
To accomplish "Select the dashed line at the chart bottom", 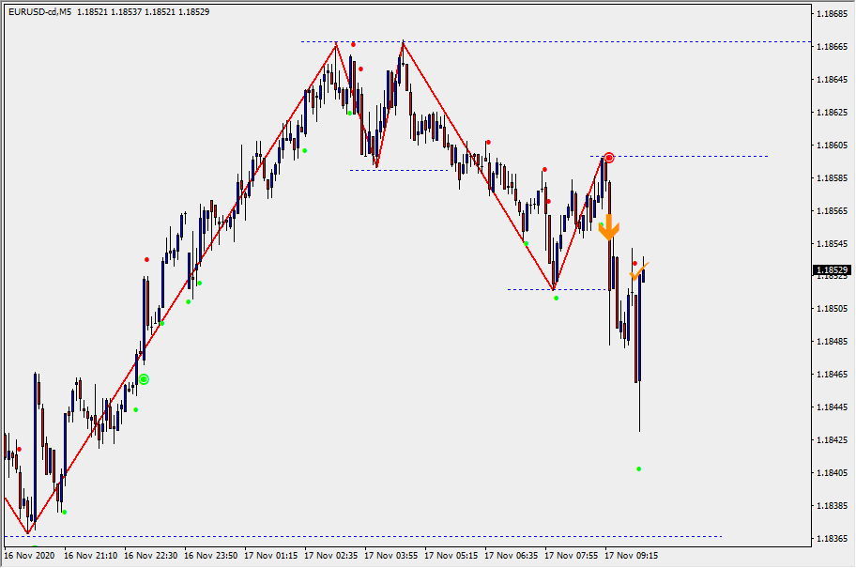I will (375, 536).
